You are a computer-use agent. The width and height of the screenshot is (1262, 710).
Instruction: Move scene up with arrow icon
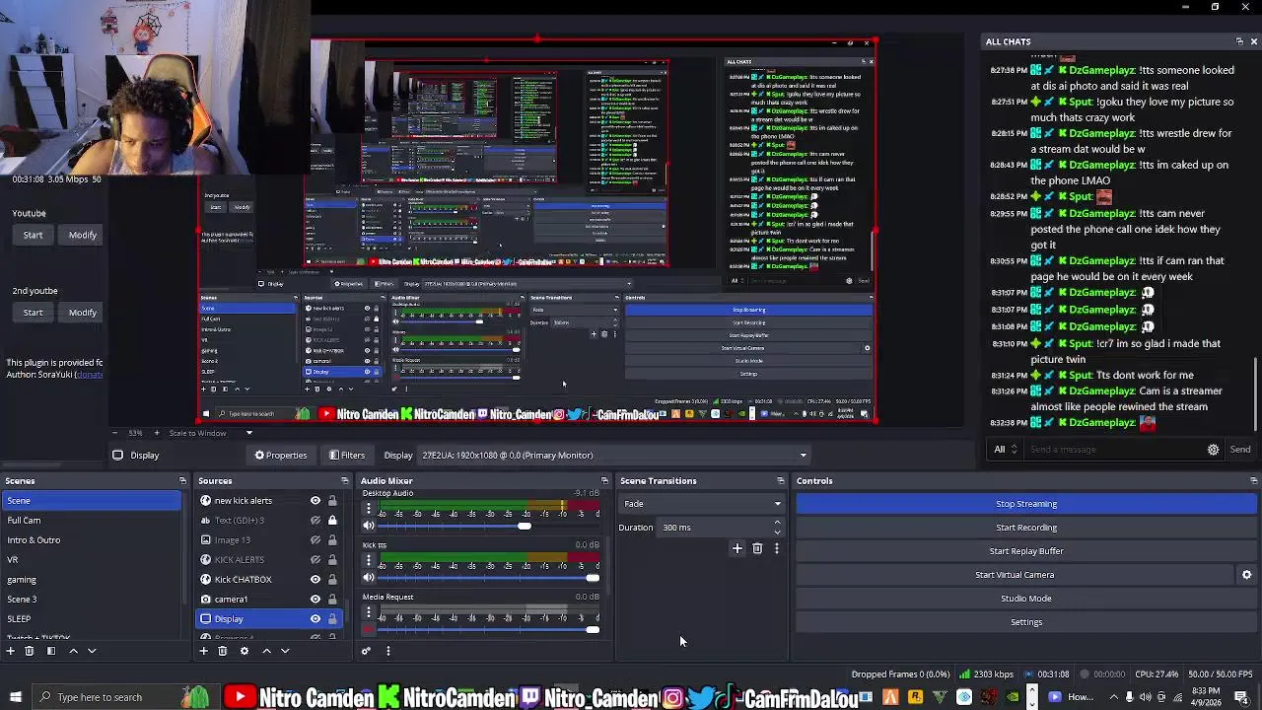click(x=73, y=651)
